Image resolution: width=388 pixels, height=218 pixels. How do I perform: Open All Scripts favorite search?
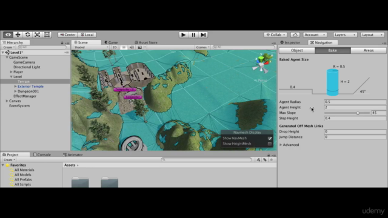[22, 184]
